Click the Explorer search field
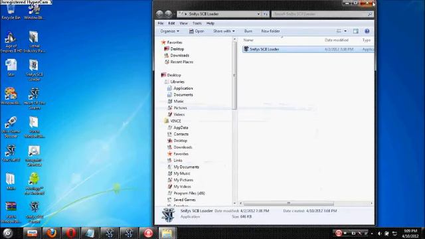The height and width of the screenshot is (239, 425). pos(322,14)
